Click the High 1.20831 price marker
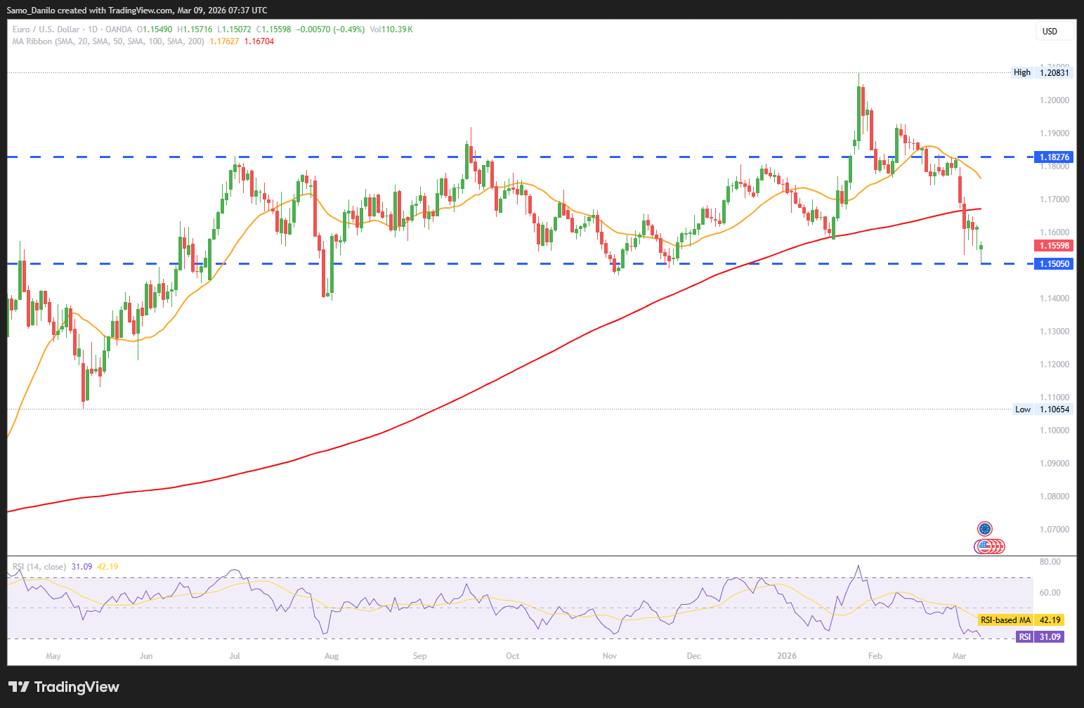 [1042, 72]
